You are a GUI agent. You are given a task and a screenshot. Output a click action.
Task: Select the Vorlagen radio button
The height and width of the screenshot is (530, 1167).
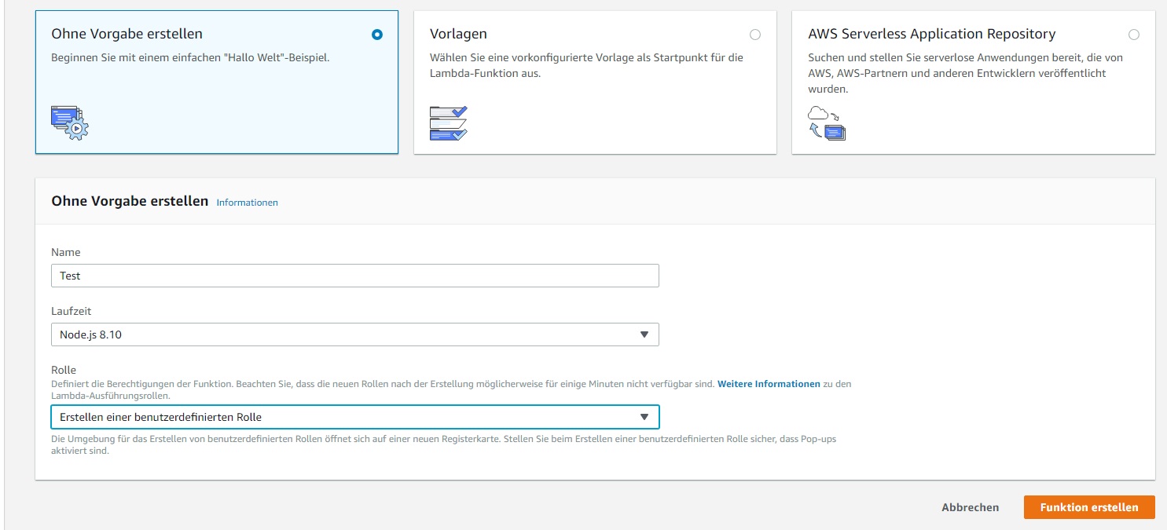(755, 35)
